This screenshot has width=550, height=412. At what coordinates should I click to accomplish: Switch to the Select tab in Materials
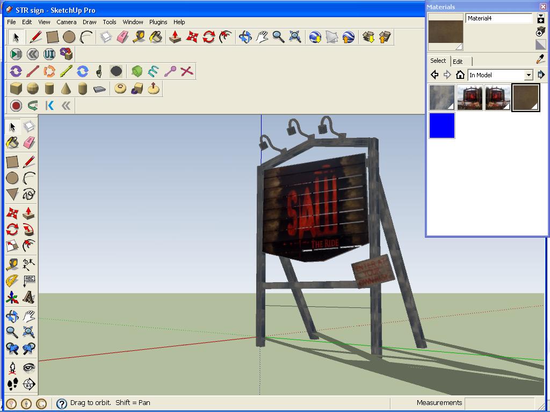[x=438, y=61]
